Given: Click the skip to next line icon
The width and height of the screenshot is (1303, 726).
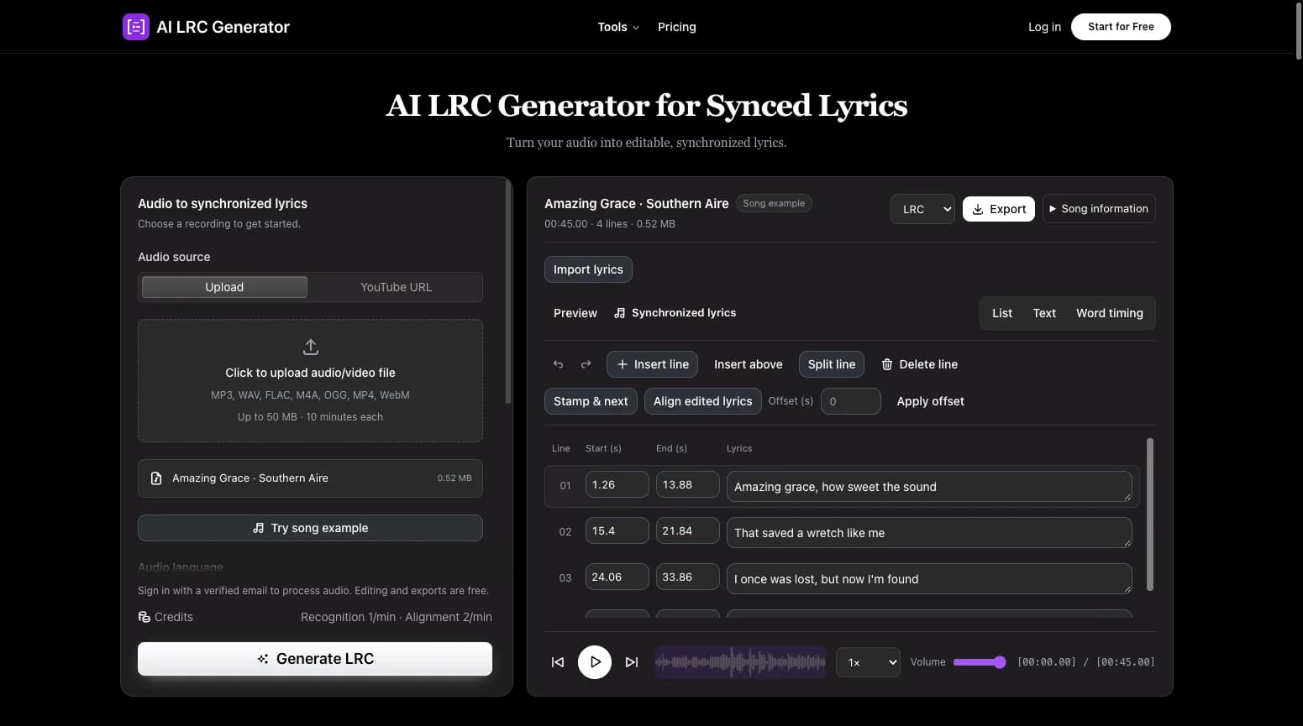Looking at the screenshot, I should tap(632, 662).
